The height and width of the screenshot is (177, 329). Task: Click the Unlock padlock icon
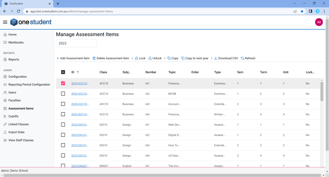150,58
